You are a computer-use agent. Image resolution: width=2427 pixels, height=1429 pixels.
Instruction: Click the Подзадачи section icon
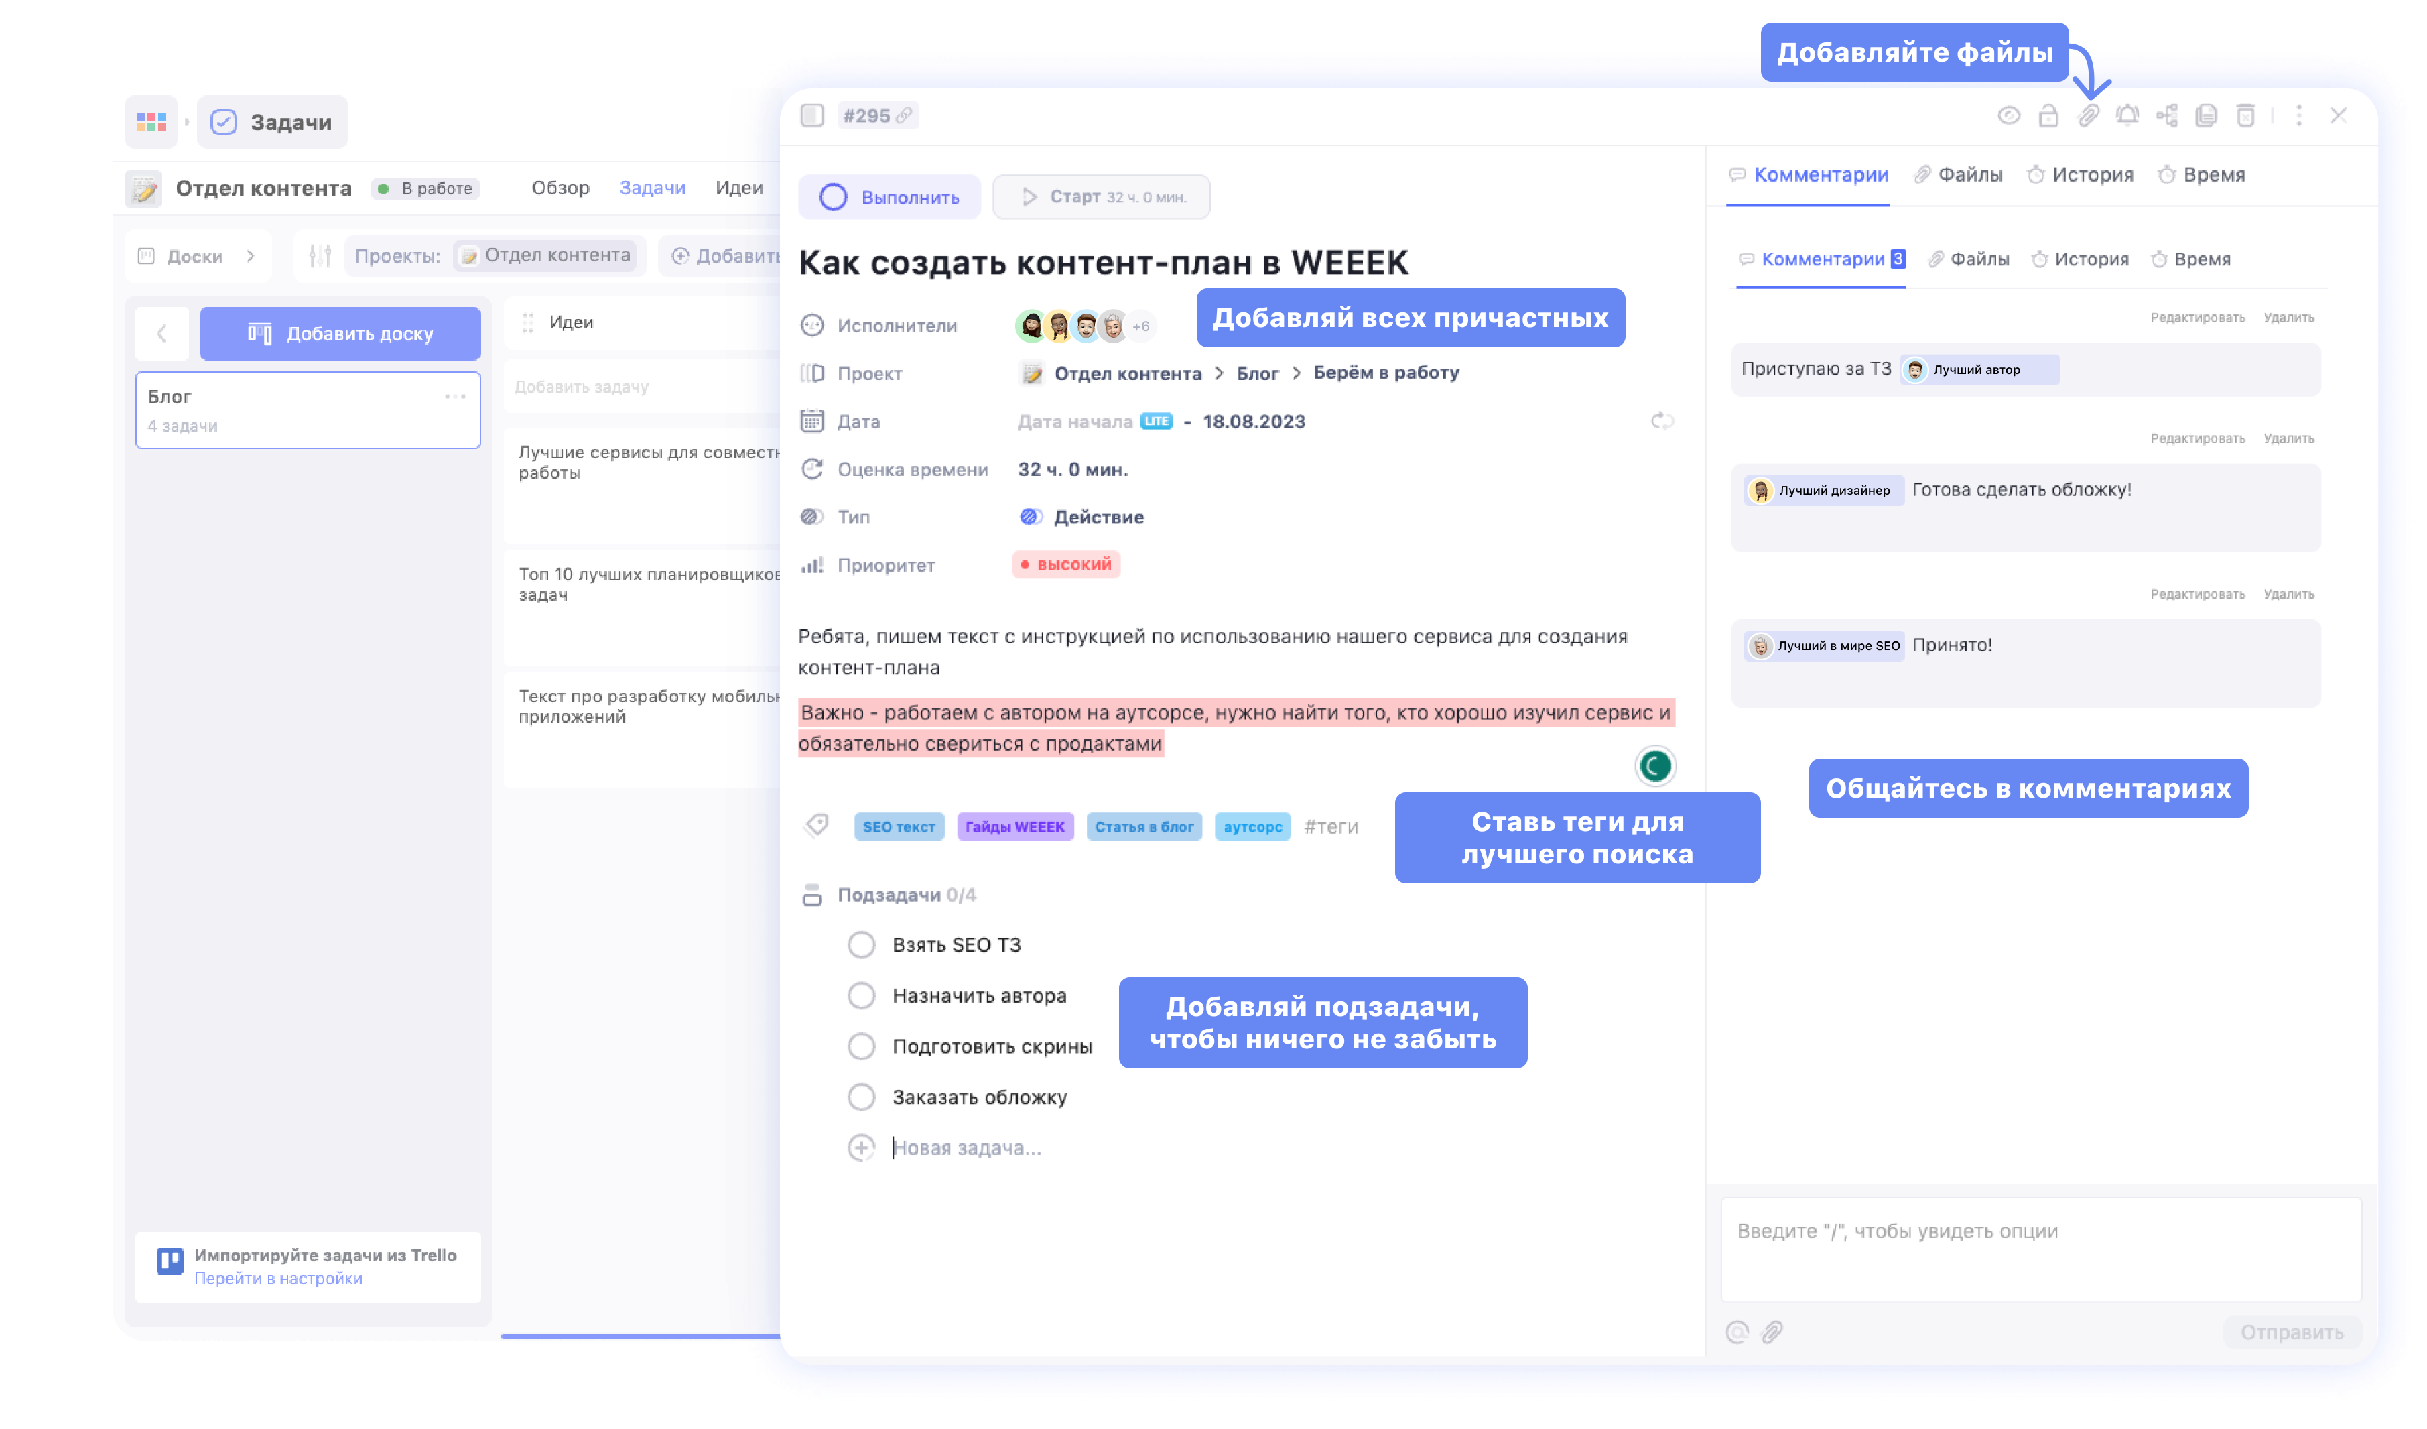coord(812,894)
